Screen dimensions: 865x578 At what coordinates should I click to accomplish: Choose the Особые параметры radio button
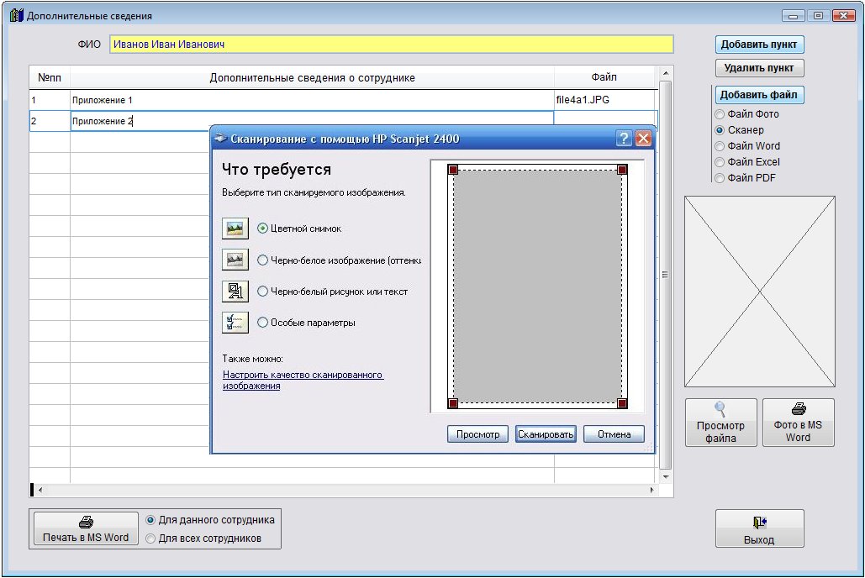pyautogui.click(x=262, y=323)
